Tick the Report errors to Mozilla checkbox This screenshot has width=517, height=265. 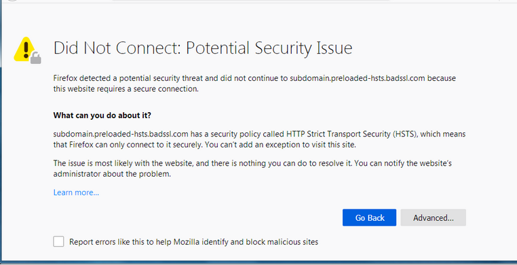coord(59,242)
